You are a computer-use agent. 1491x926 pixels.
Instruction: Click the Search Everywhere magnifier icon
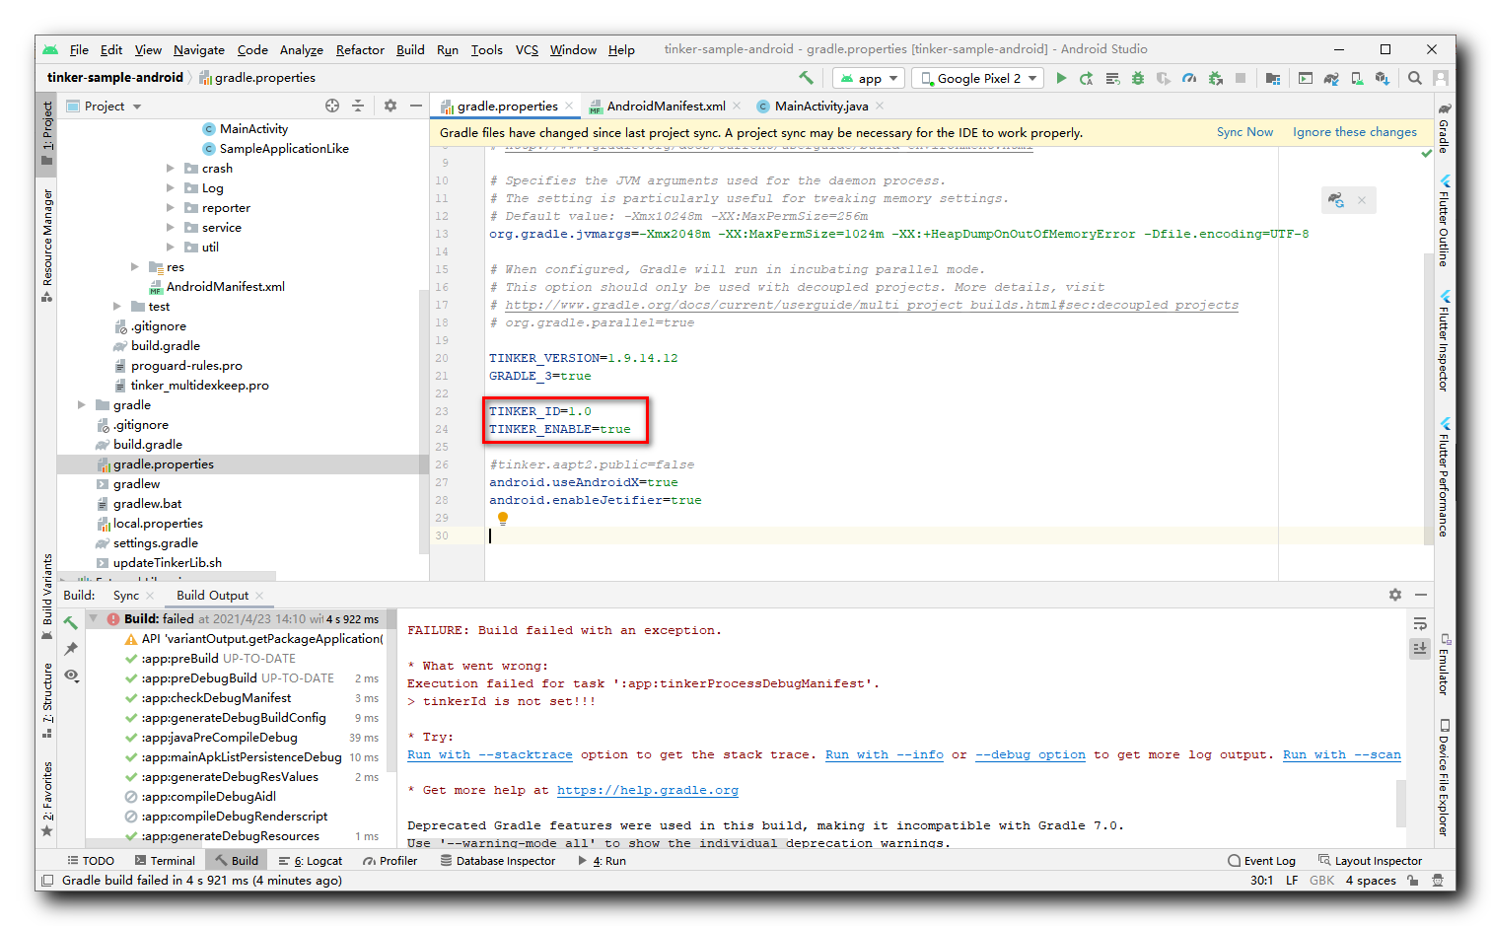click(x=1415, y=77)
